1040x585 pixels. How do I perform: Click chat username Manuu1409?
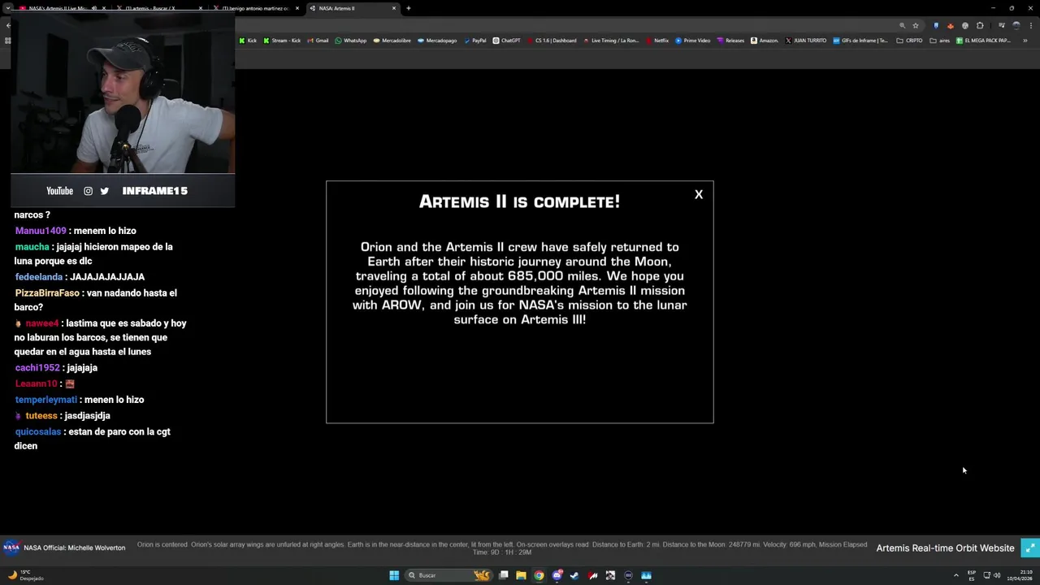pyautogui.click(x=41, y=231)
